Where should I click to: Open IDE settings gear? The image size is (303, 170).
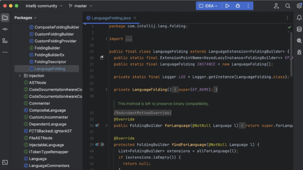tap(299, 6)
